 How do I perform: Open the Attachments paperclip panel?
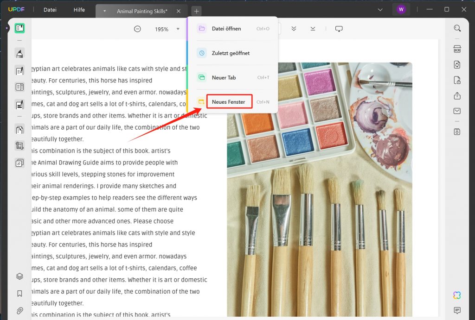19,311
